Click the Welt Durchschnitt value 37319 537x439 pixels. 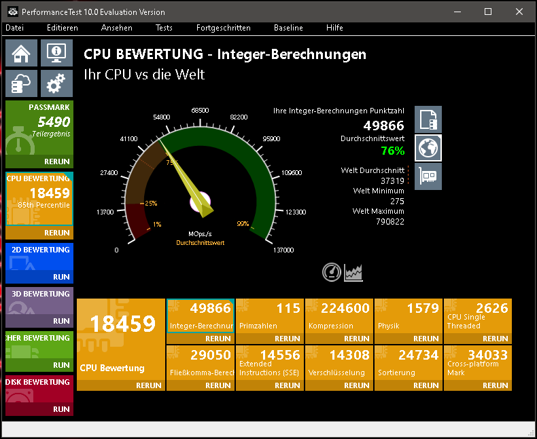(x=392, y=181)
